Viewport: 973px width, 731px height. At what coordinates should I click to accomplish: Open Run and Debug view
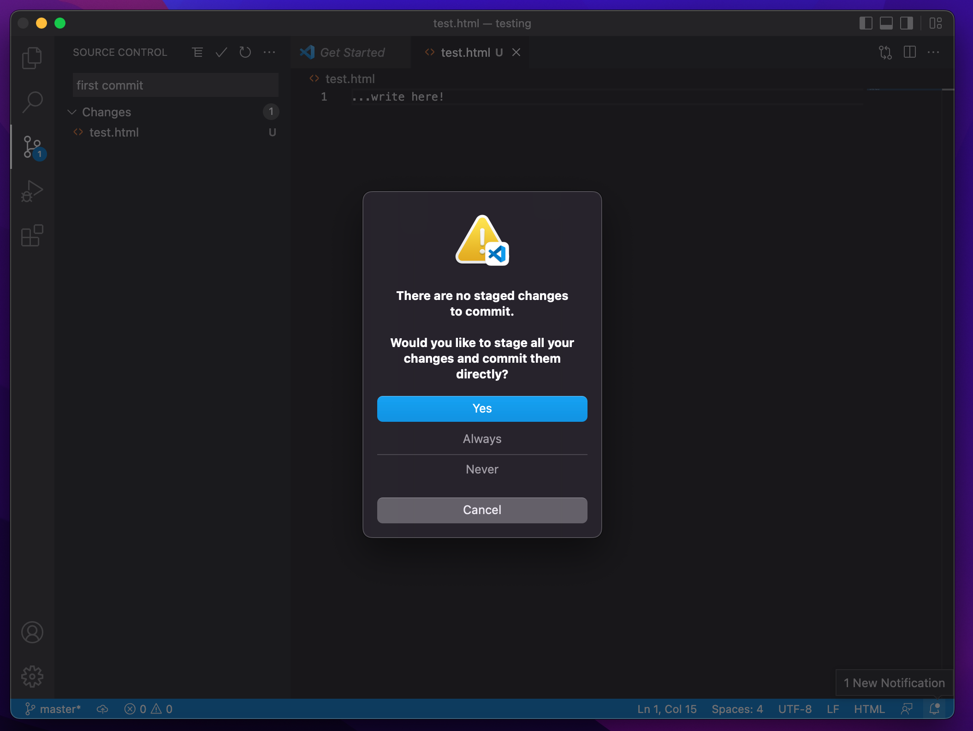[x=32, y=191]
